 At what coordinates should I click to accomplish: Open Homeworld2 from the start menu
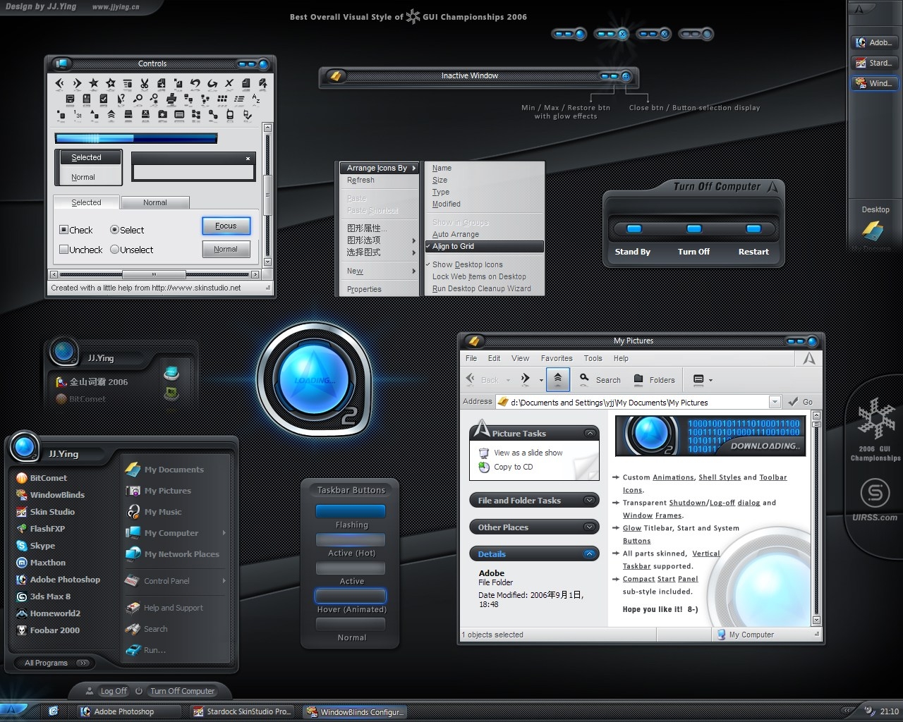point(48,613)
